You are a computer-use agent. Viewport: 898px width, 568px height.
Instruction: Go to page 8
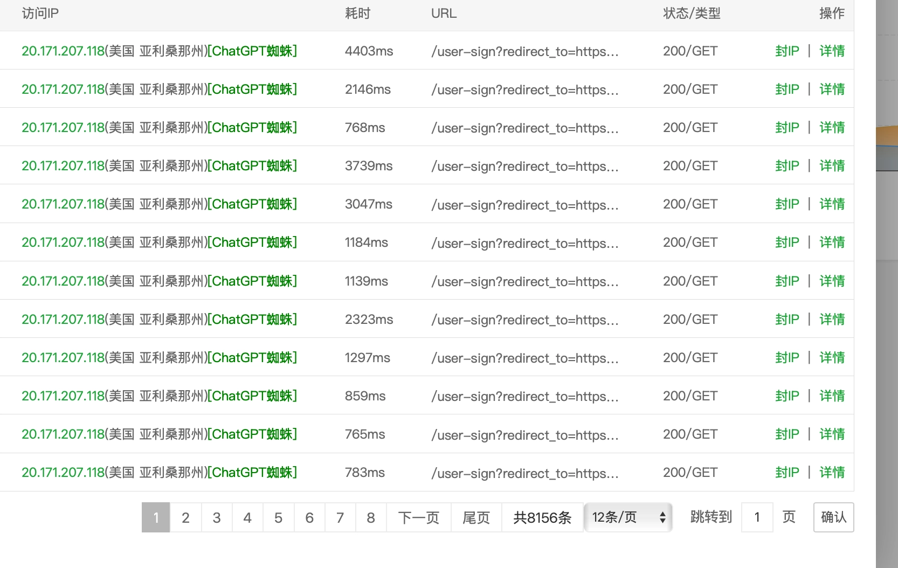tap(371, 517)
